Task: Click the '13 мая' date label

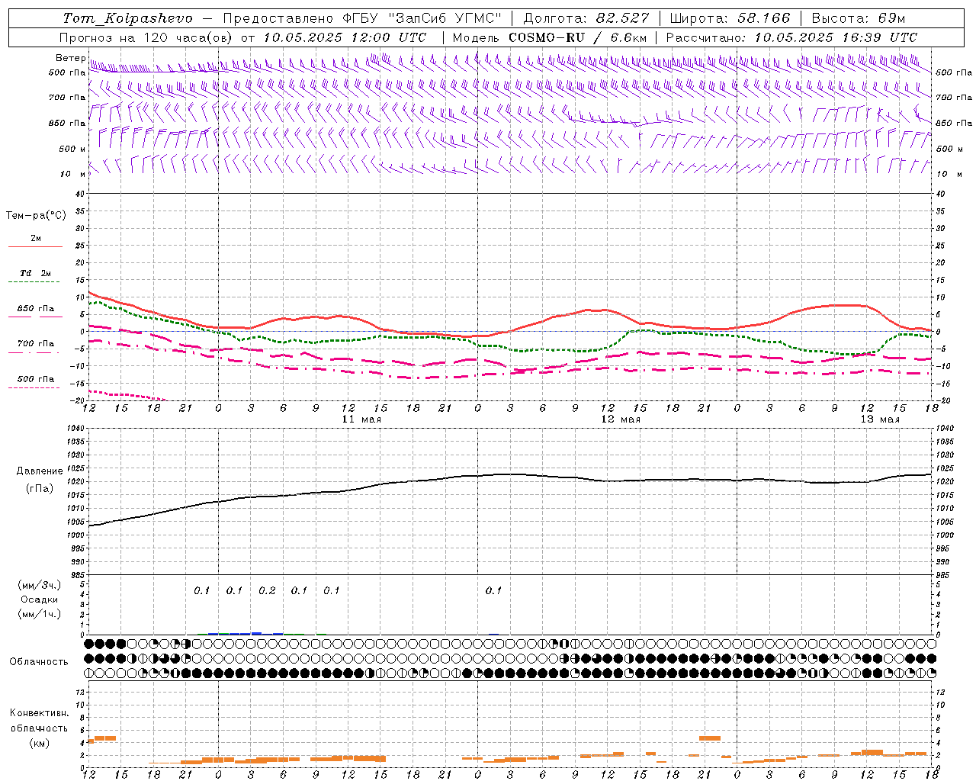Action: 879,419
